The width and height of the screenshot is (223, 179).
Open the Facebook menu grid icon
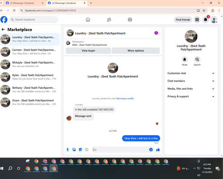click(x=197, y=20)
